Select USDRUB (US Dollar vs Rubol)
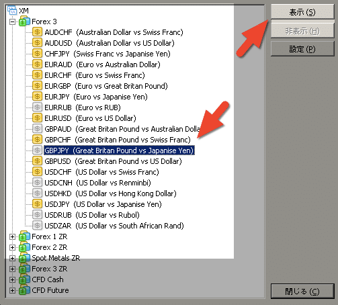338x305 pixels. point(92,215)
